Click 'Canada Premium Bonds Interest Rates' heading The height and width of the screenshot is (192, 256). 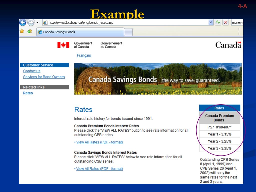(106, 126)
